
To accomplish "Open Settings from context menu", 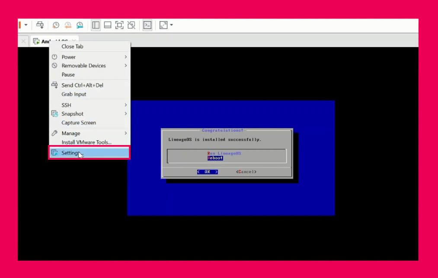I will click(x=90, y=153).
